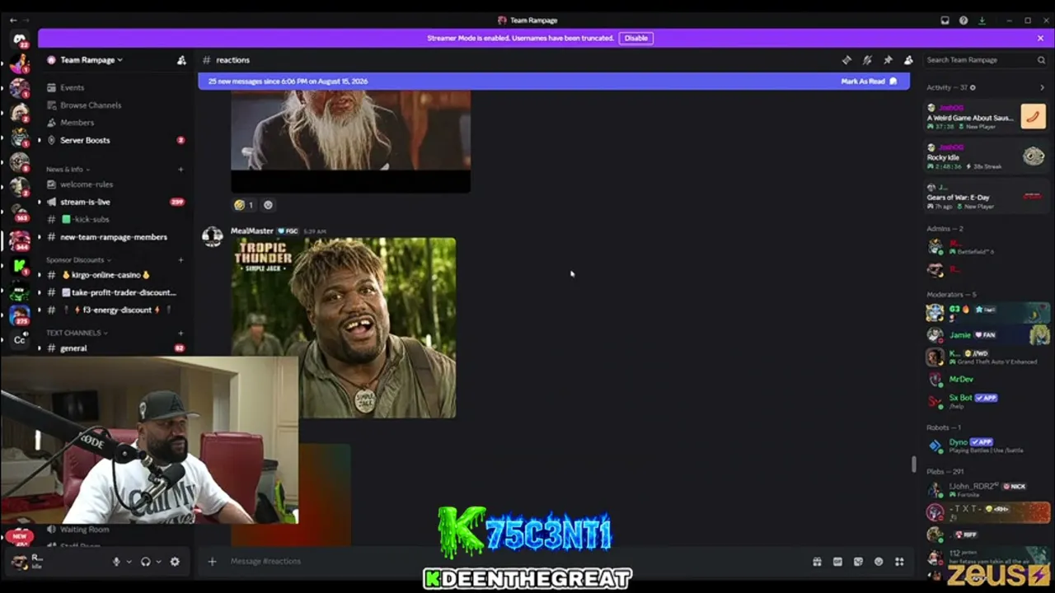Viewport: 1055px width, 593px height.
Task: Create channel in Sponsor Discounts category
Action: (x=181, y=260)
